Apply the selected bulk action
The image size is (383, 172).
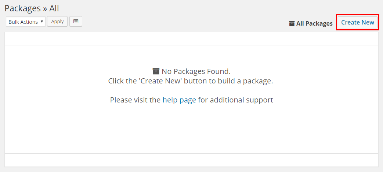57,22
